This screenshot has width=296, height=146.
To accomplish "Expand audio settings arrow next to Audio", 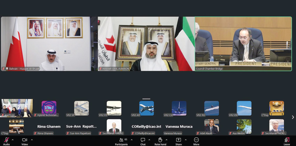I will pos(13,140).
